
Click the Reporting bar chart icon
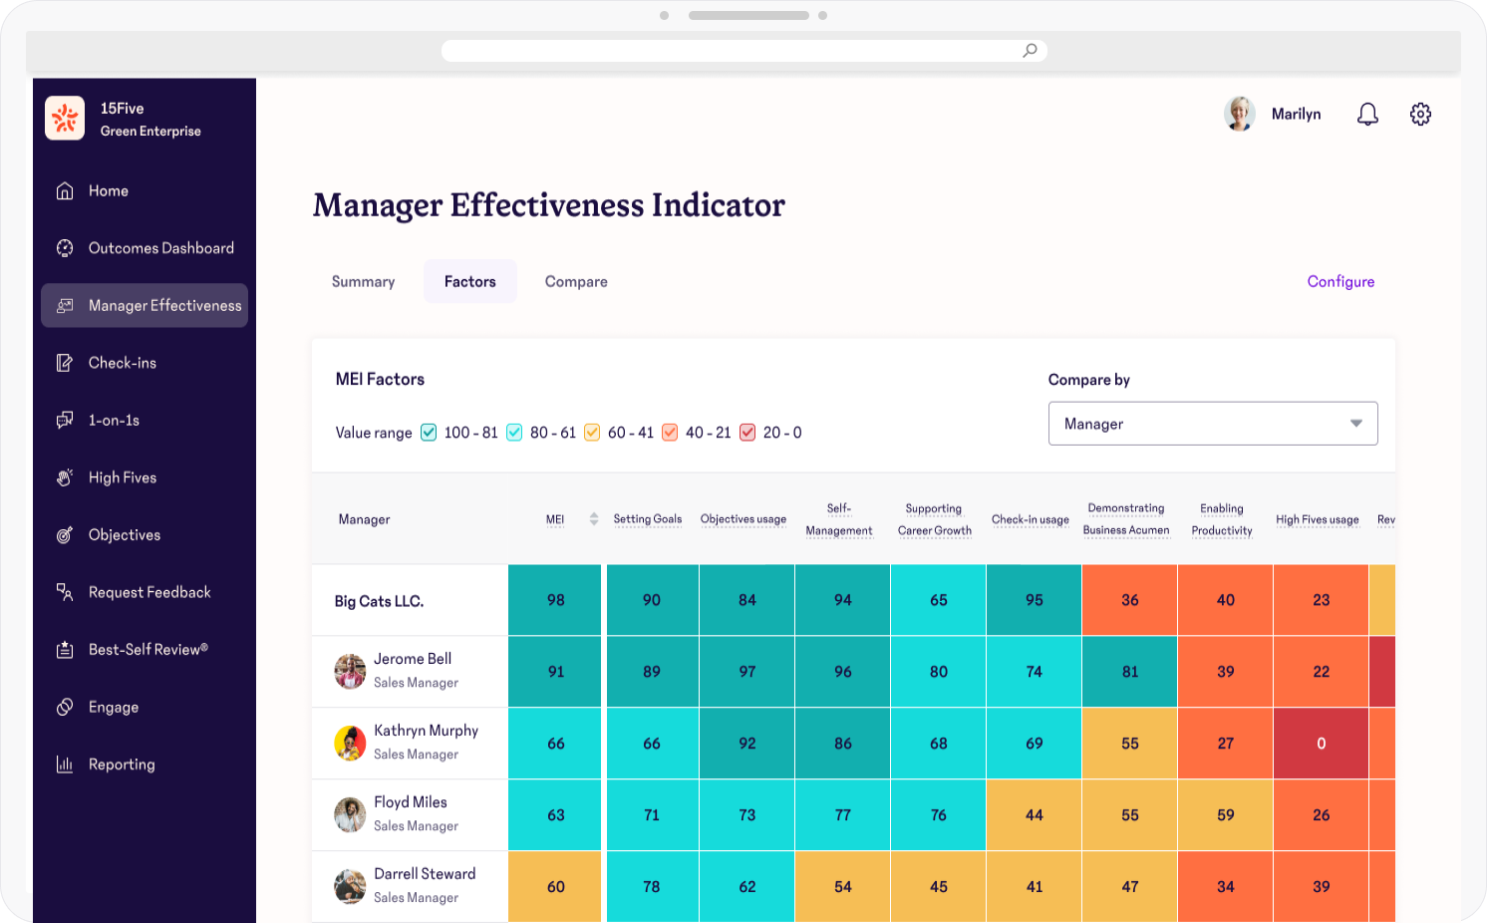tap(65, 765)
